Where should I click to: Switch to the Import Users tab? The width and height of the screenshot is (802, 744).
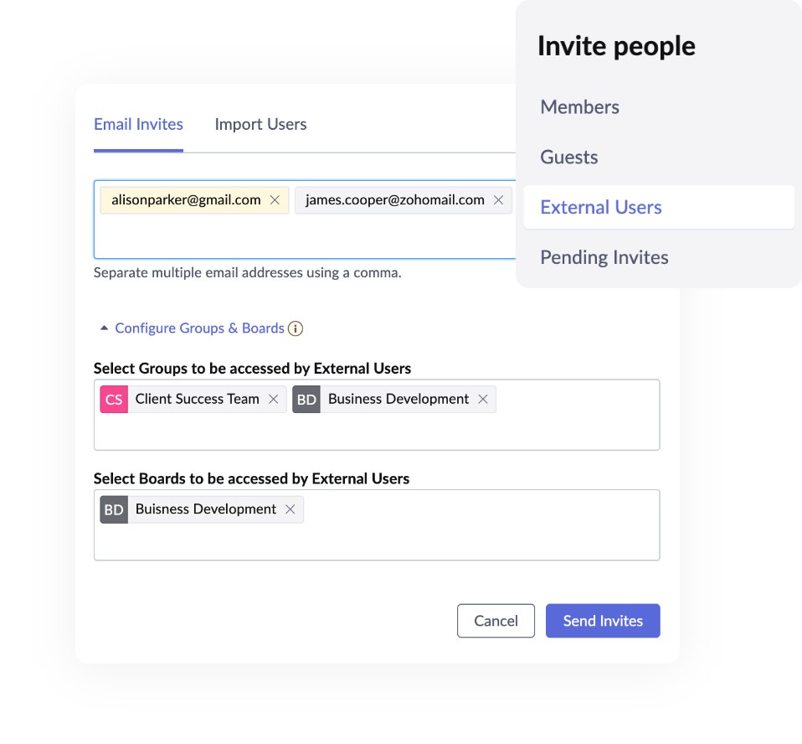[x=260, y=125]
